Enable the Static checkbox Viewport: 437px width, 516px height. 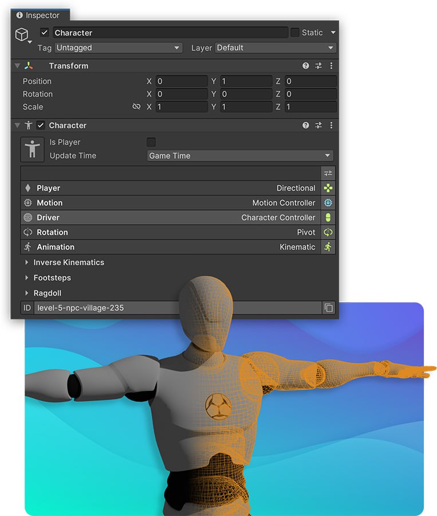(x=295, y=33)
